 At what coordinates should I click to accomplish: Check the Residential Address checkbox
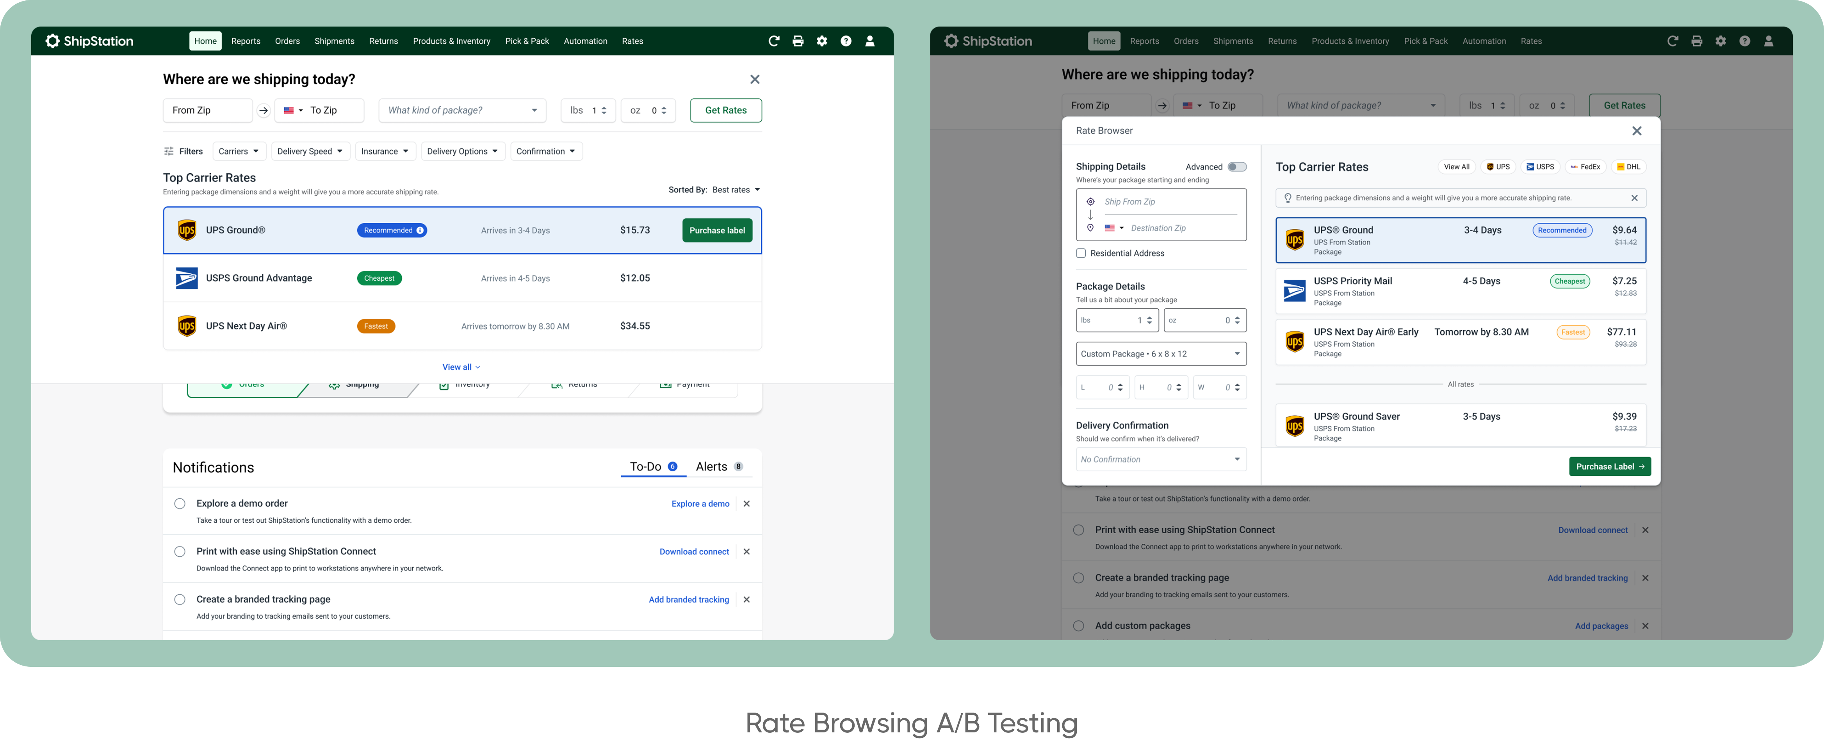[x=1081, y=254]
